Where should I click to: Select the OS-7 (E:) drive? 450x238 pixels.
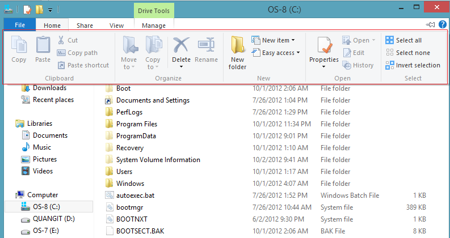point(40,231)
